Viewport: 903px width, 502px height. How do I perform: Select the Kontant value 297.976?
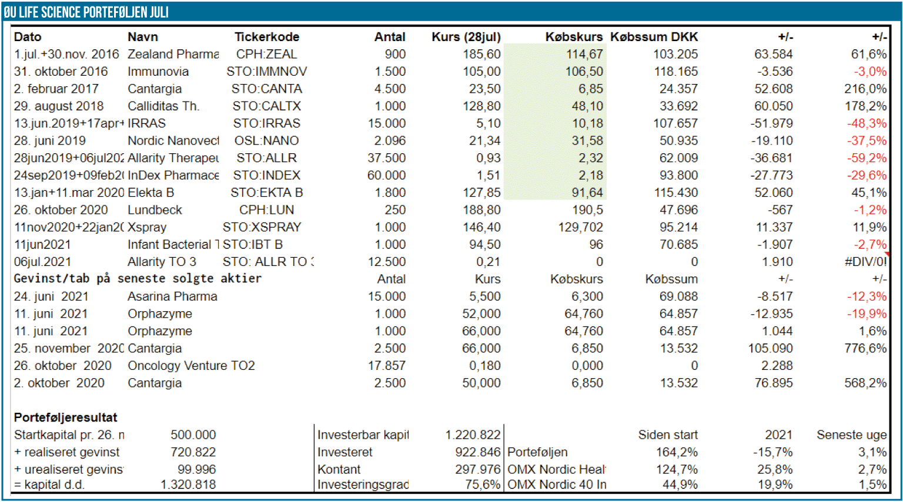[x=478, y=470]
